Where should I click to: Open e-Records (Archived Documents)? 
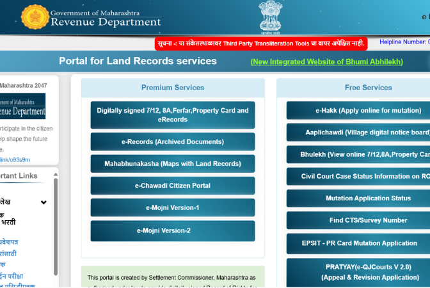coord(173,141)
